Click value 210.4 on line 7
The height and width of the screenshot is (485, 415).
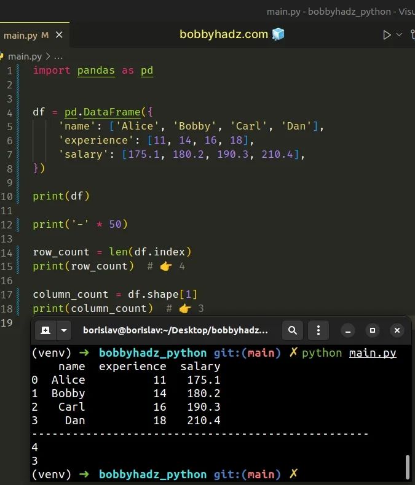[x=277, y=154]
